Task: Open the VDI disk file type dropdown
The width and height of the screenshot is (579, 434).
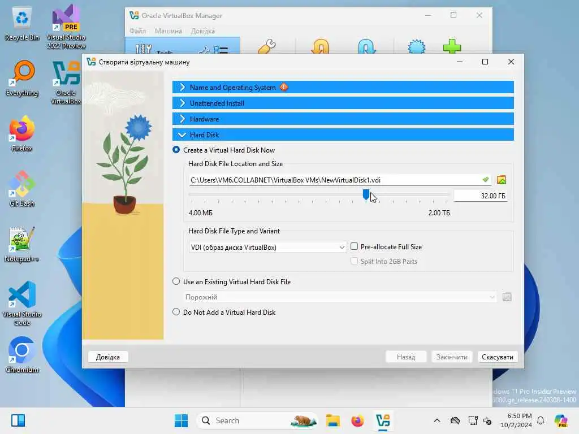Action: [267, 248]
